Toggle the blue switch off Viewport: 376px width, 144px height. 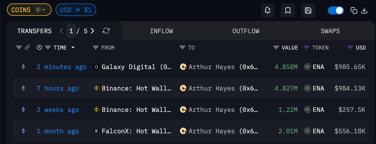[x=336, y=10]
